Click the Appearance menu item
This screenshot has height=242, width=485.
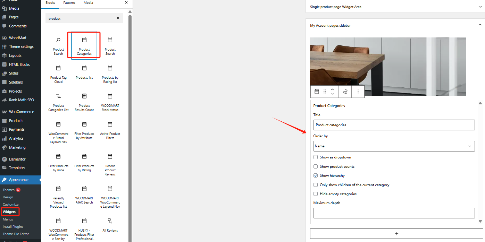click(20, 180)
